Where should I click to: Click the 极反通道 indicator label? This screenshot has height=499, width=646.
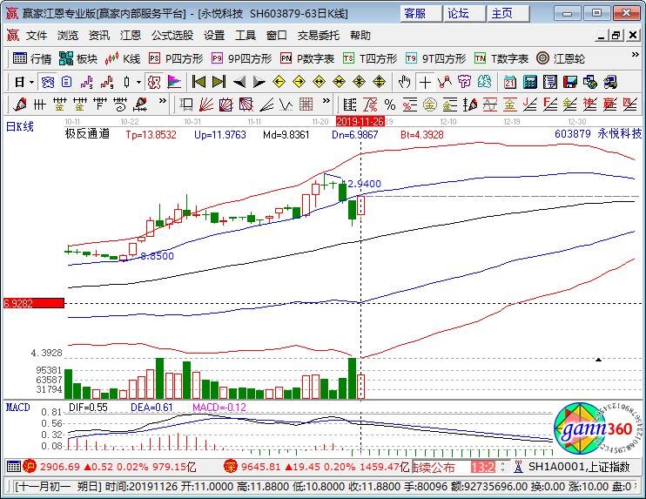tap(87, 134)
